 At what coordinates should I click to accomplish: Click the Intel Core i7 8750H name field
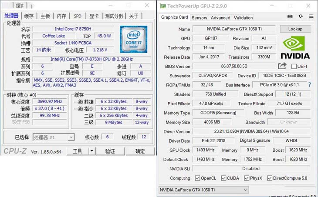[x=73, y=29]
